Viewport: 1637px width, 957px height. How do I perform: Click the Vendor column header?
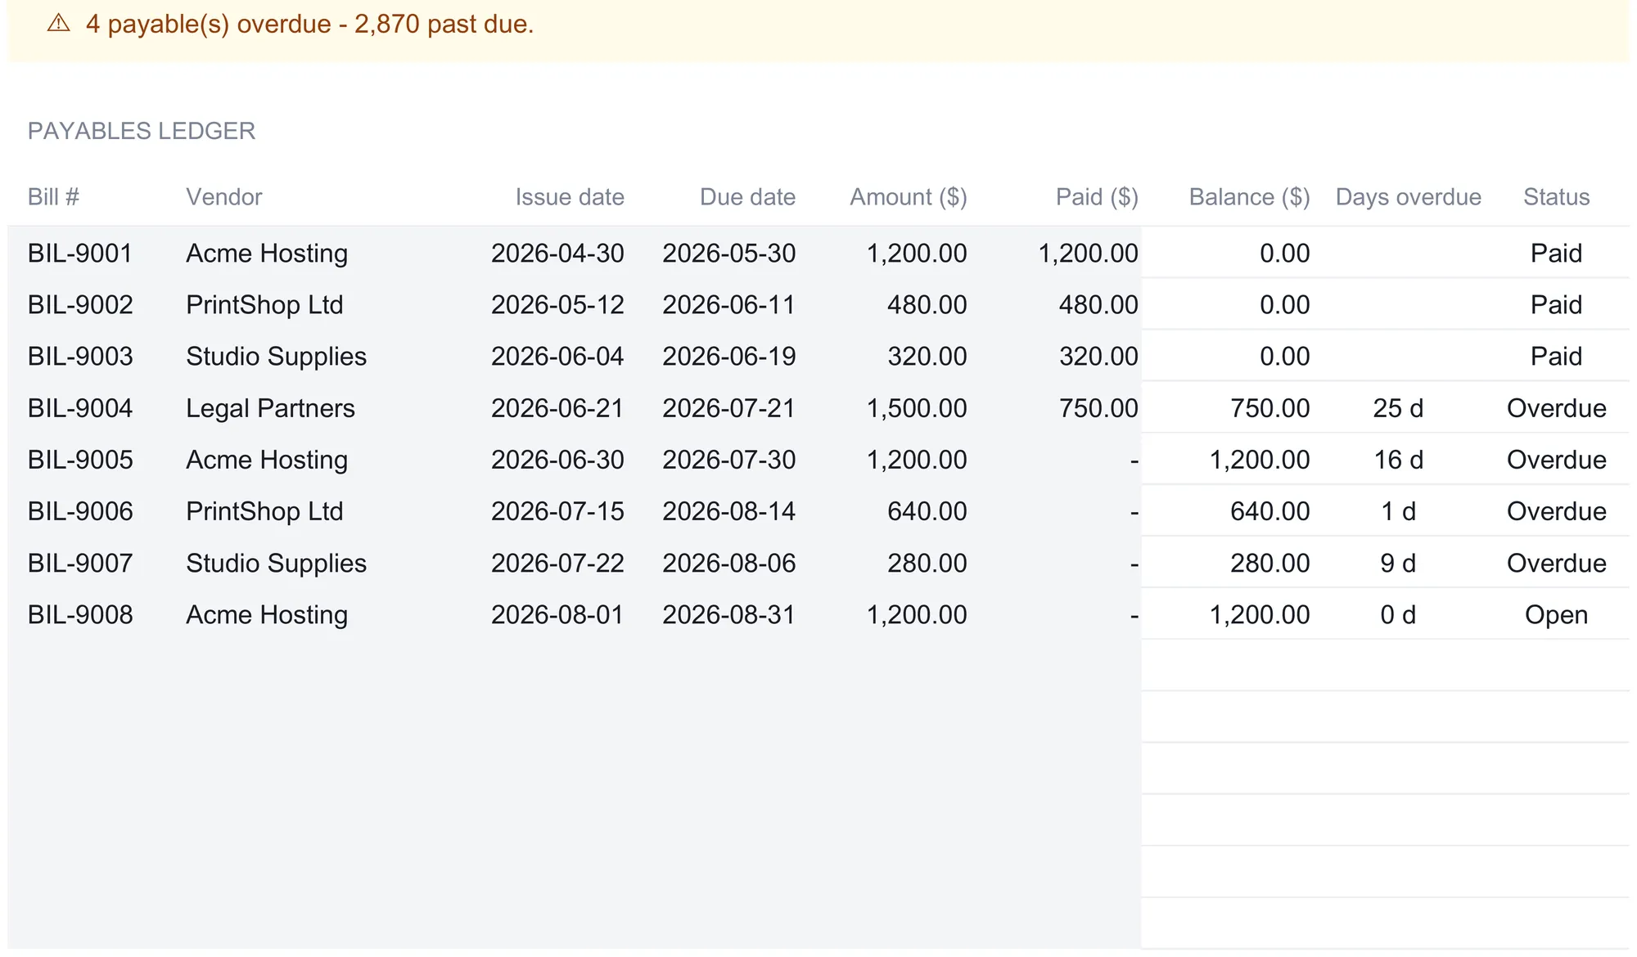coord(224,197)
